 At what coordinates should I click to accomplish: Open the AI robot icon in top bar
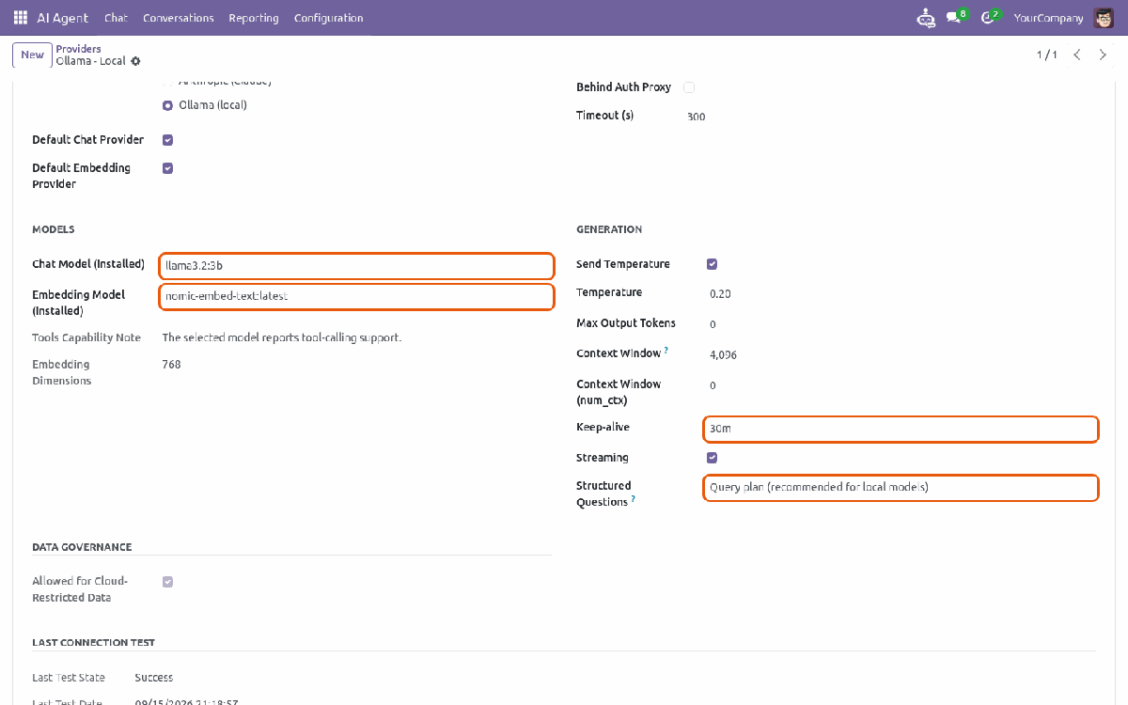(x=926, y=18)
